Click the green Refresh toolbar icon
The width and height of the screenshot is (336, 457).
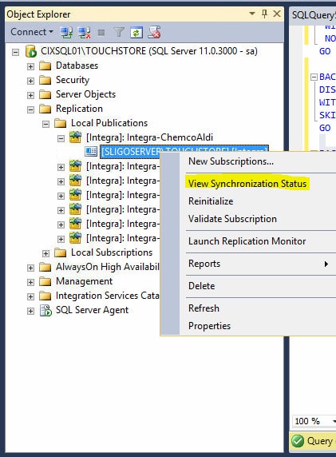point(136,32)
